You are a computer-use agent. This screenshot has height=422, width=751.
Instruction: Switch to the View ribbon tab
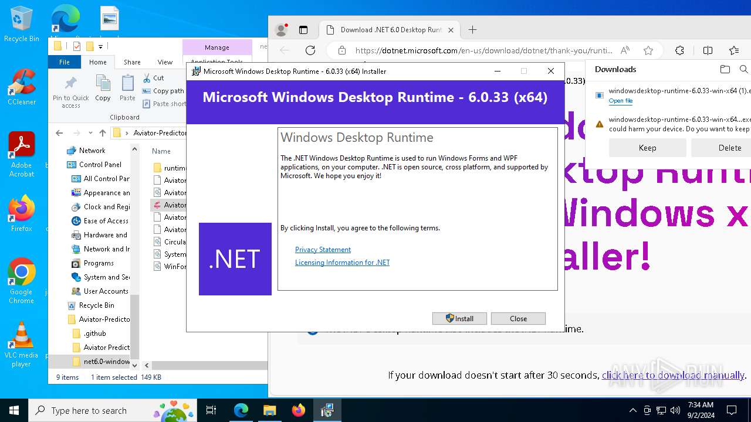pos(165,62)
